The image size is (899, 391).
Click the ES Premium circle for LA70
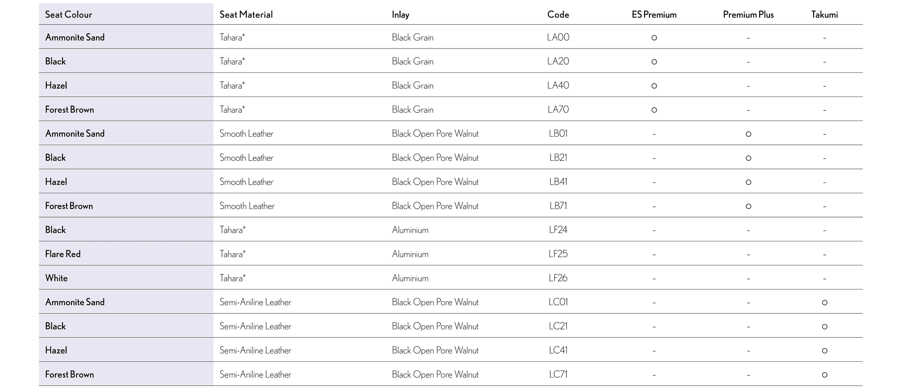coord(654,110)
